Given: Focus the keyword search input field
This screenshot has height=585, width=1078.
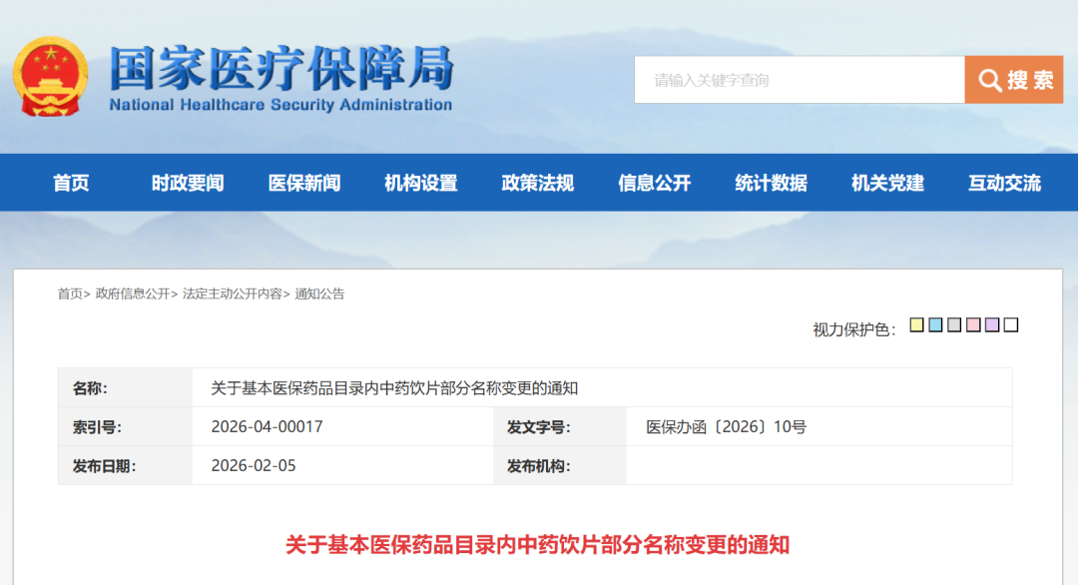Looking at the screenshot, I should (799, 80).
